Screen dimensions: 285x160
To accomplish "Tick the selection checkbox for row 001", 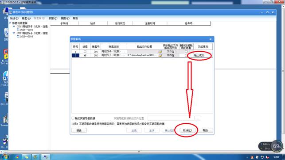I will tap(85, 52).
